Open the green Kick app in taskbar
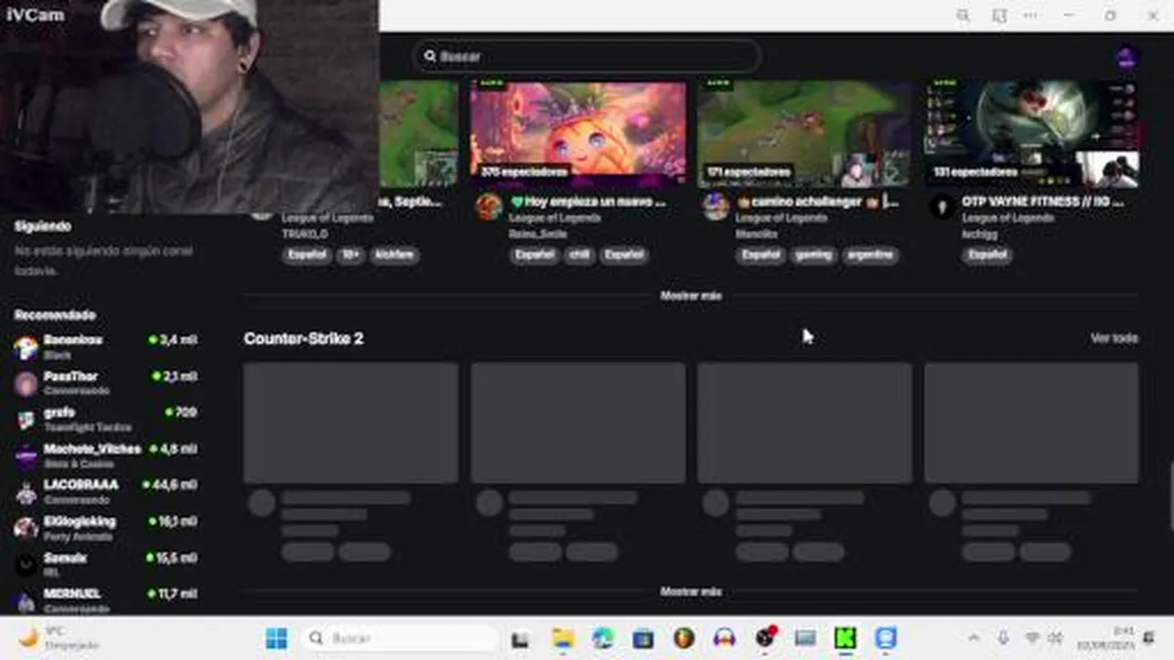The width and height of the screenshot is (1174, 660). 845,638
